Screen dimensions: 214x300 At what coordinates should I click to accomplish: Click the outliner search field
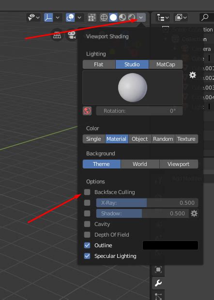pos(207,17)
